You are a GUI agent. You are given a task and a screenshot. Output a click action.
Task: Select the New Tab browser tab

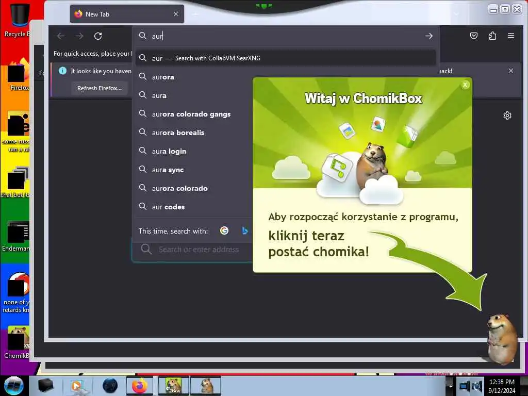pos(127,14)
